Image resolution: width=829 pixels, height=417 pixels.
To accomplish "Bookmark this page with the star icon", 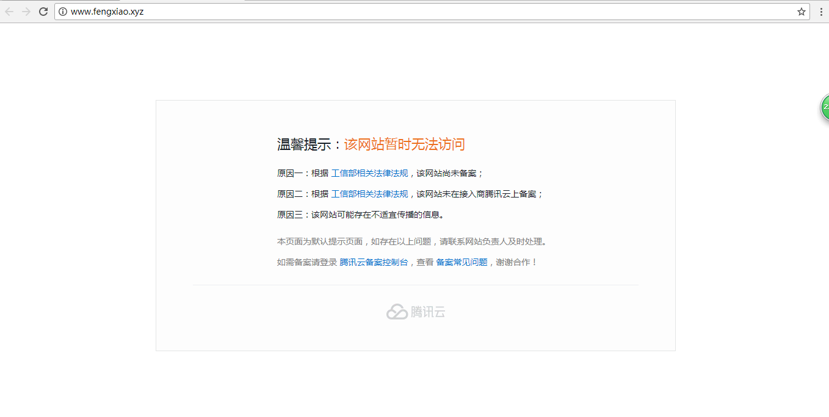I will [802, 12].
